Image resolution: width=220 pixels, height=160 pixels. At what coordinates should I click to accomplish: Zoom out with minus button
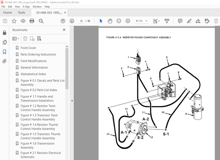tap(119, 21)
